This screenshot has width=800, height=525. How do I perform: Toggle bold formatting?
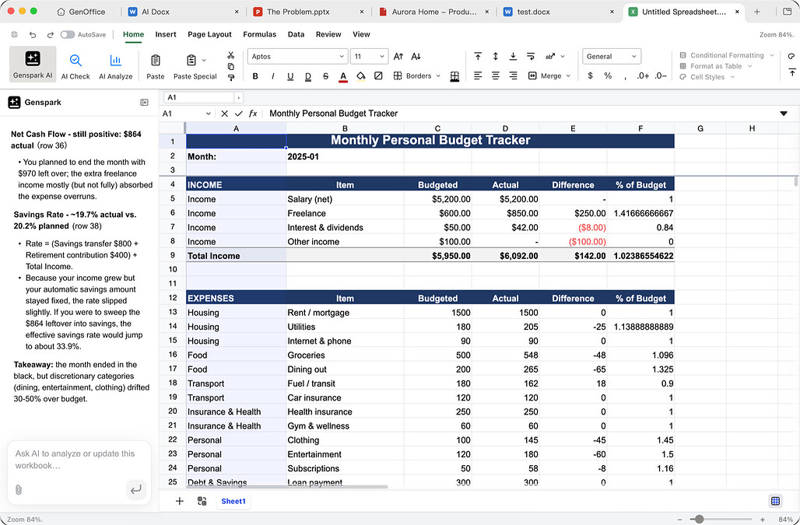coord(255,76)
